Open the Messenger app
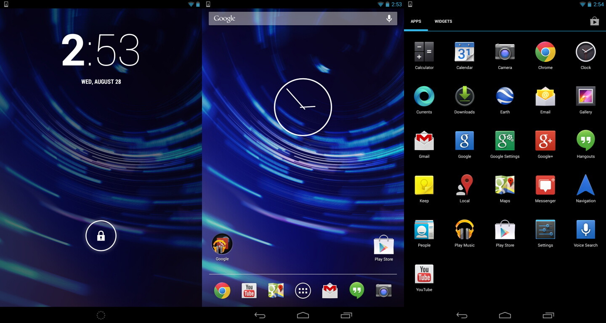 click(x=545, y=185)
